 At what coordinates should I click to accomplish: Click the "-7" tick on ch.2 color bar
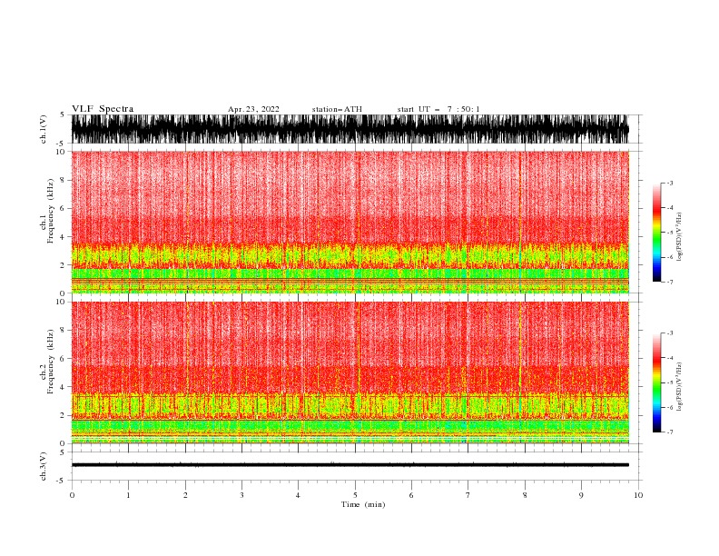tap(669, 432)
